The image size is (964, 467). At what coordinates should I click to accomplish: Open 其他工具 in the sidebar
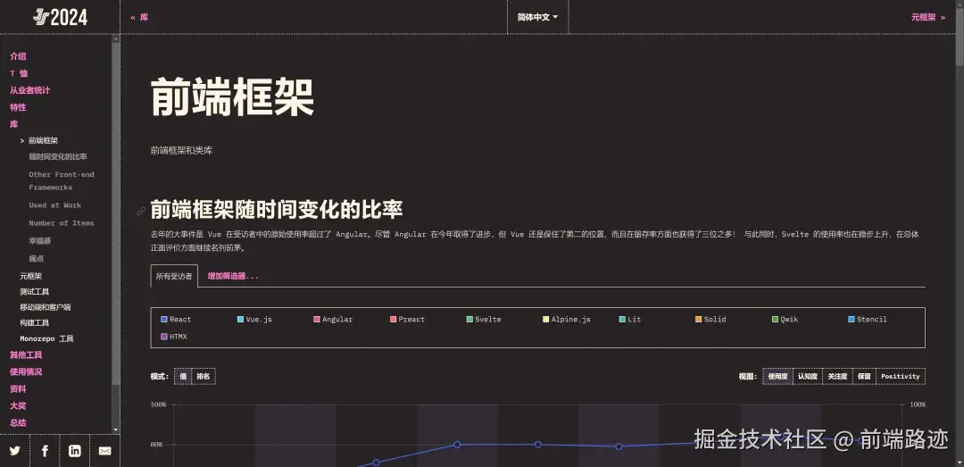26,355
